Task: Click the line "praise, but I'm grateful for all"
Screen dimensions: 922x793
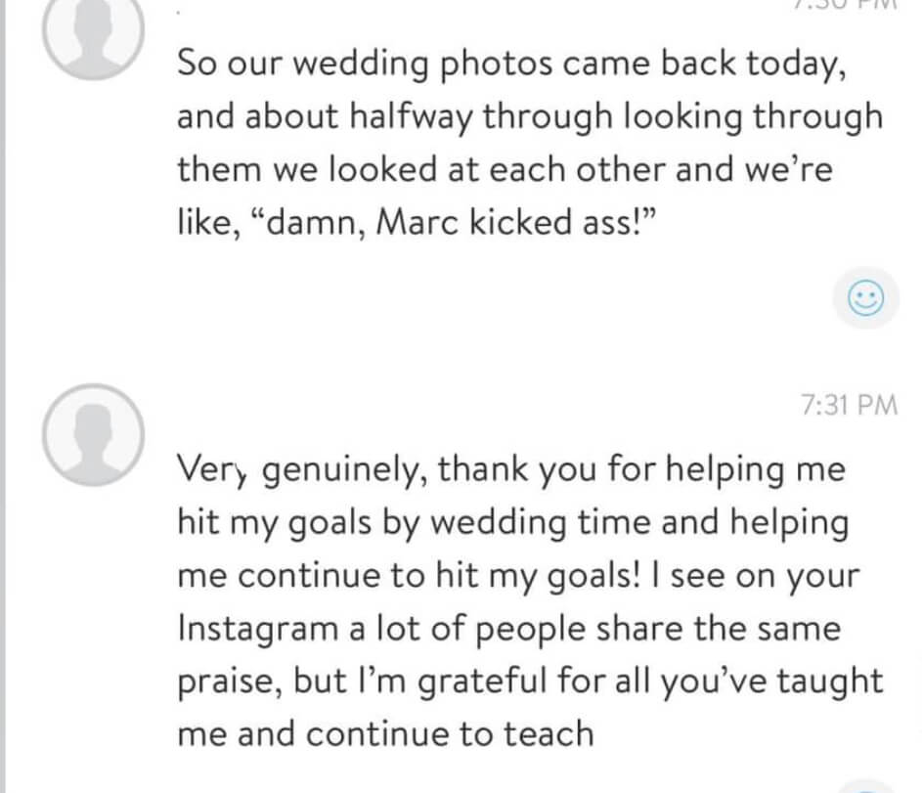Action: pos(530,681)
